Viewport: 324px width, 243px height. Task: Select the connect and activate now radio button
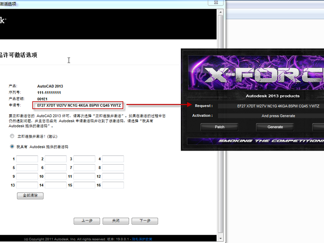click(x=12, y=136)
